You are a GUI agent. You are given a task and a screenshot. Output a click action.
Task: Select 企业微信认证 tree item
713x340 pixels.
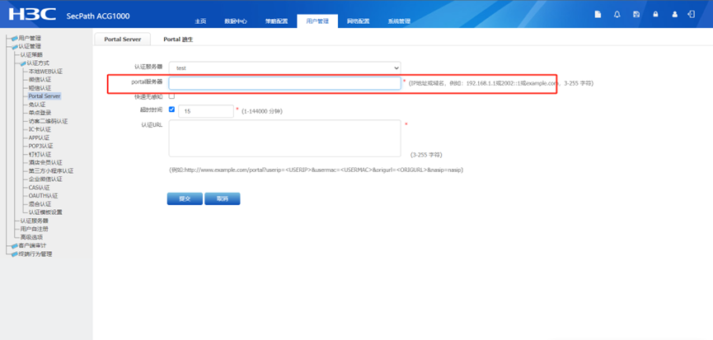point(45,179)
